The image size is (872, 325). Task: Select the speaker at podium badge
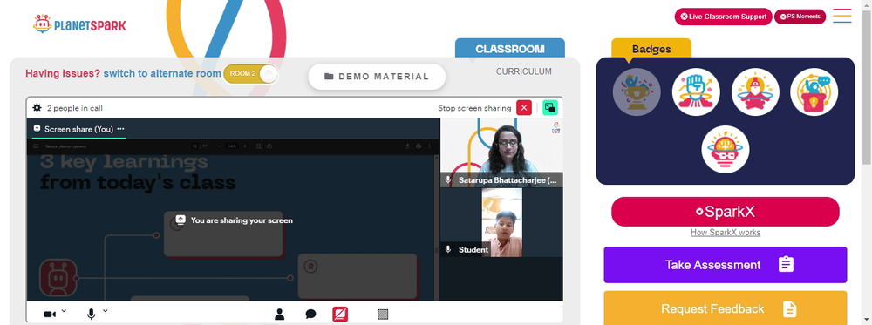[x=814, y=92]
